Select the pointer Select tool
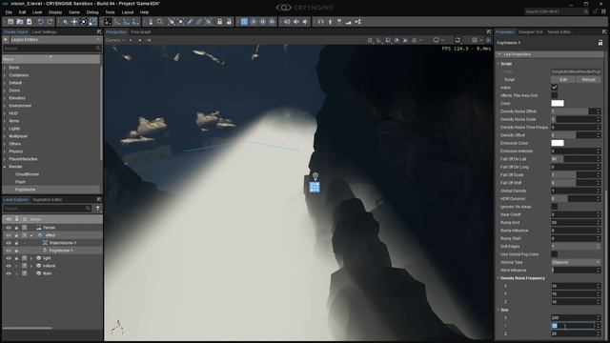Screen dimensions: 610x343 click(x=66, y=22)
